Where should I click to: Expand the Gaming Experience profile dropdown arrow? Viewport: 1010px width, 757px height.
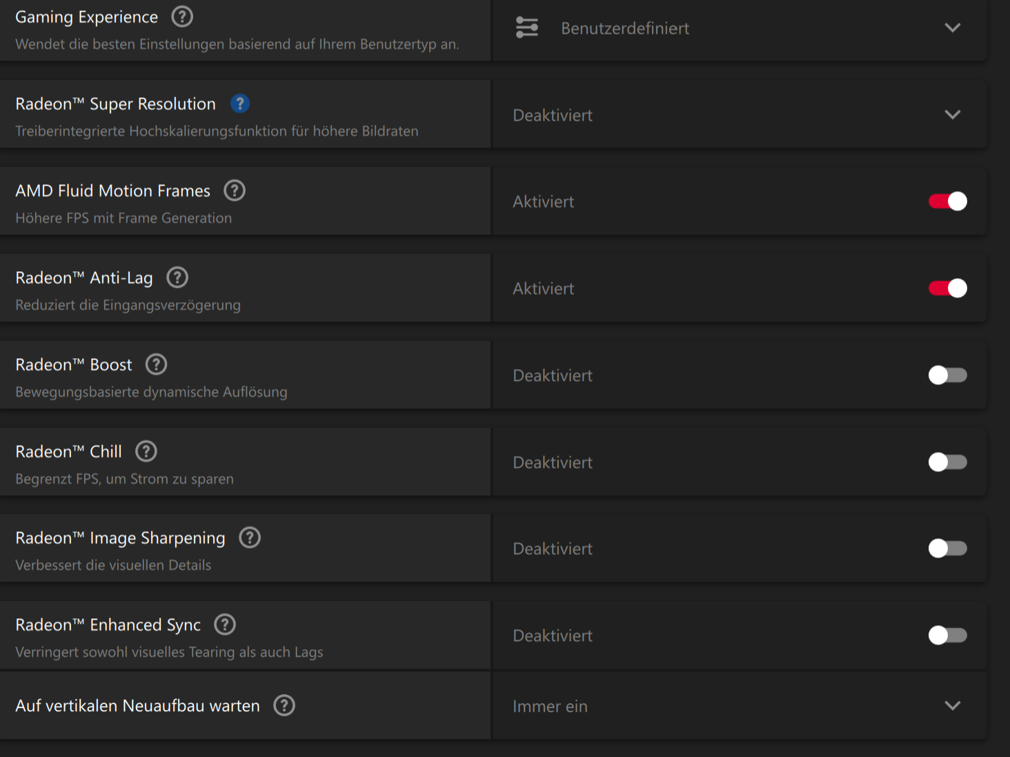(952, 28)
